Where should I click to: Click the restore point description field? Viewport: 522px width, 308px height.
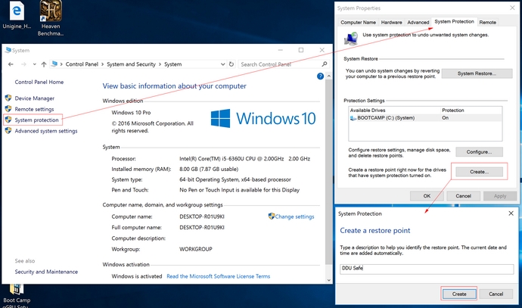[427, 269]
